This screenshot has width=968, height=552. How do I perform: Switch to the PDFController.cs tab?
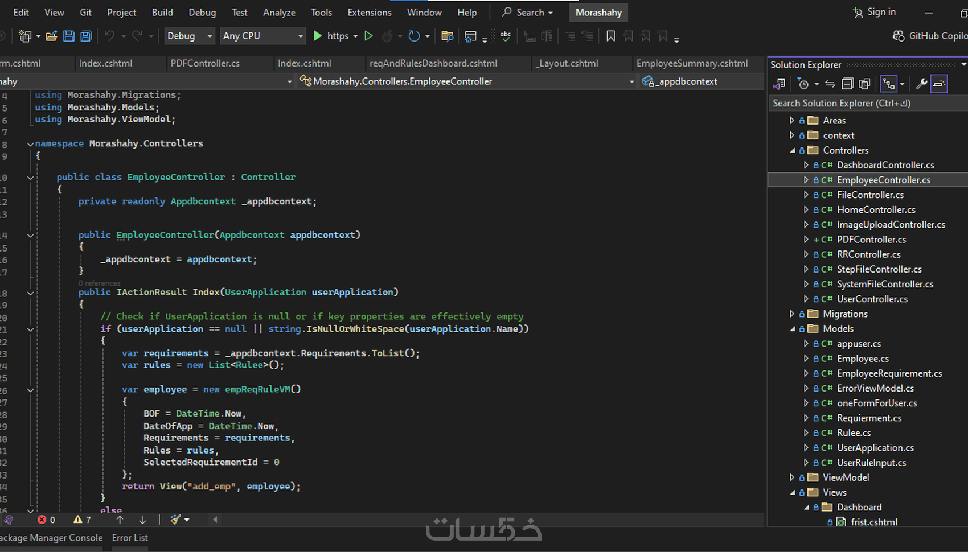click(205, 64)
